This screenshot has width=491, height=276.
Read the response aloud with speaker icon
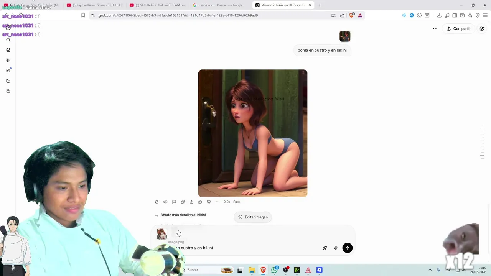point(165,202)
